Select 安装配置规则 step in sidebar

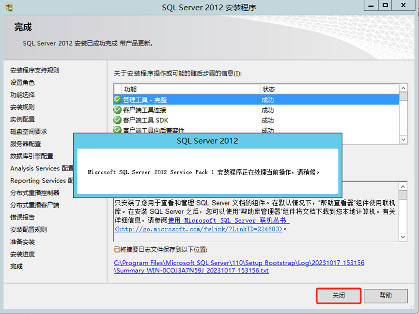point(29,230)
